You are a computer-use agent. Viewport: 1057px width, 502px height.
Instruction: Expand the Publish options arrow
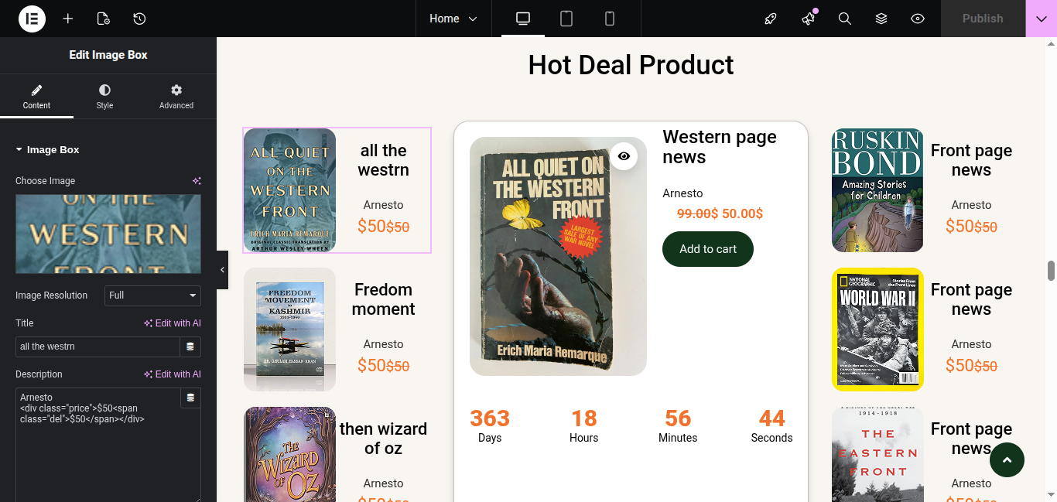tap(1041, 19)
